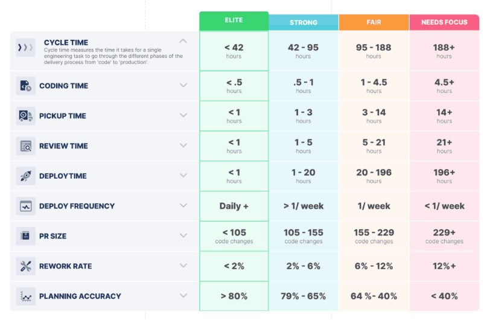Image resolution: width=490 pixels, height=320 pixels.
Task: Select the Needs Focus column header
Action: coord(444,22)
